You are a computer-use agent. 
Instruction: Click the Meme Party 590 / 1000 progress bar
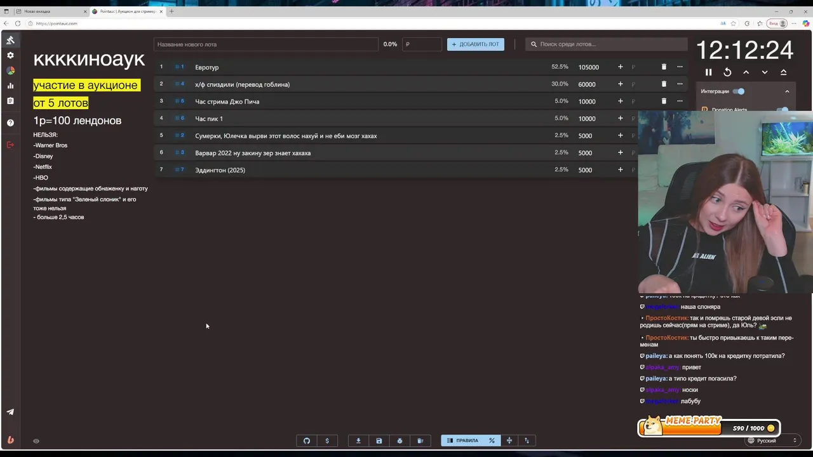[709, 427]
